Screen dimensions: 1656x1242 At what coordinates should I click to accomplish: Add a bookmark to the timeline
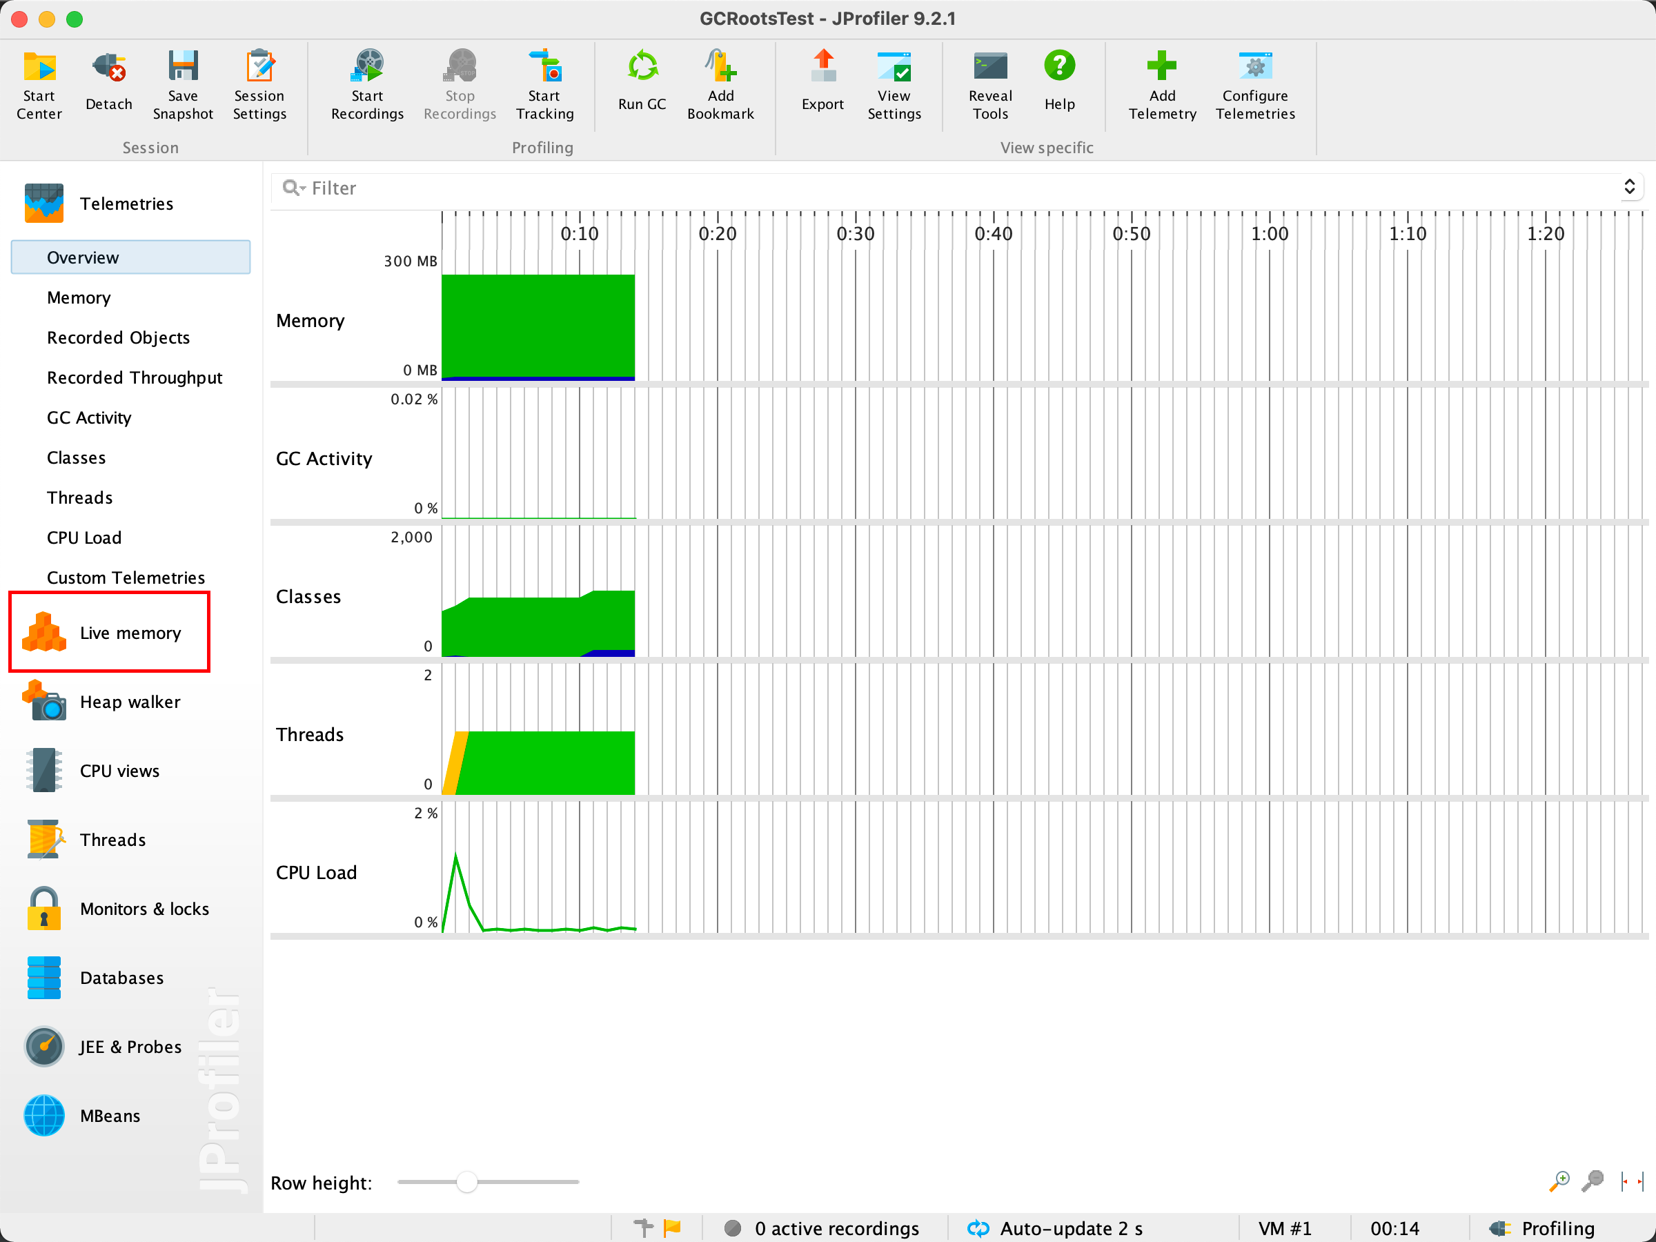coord(720,85)
